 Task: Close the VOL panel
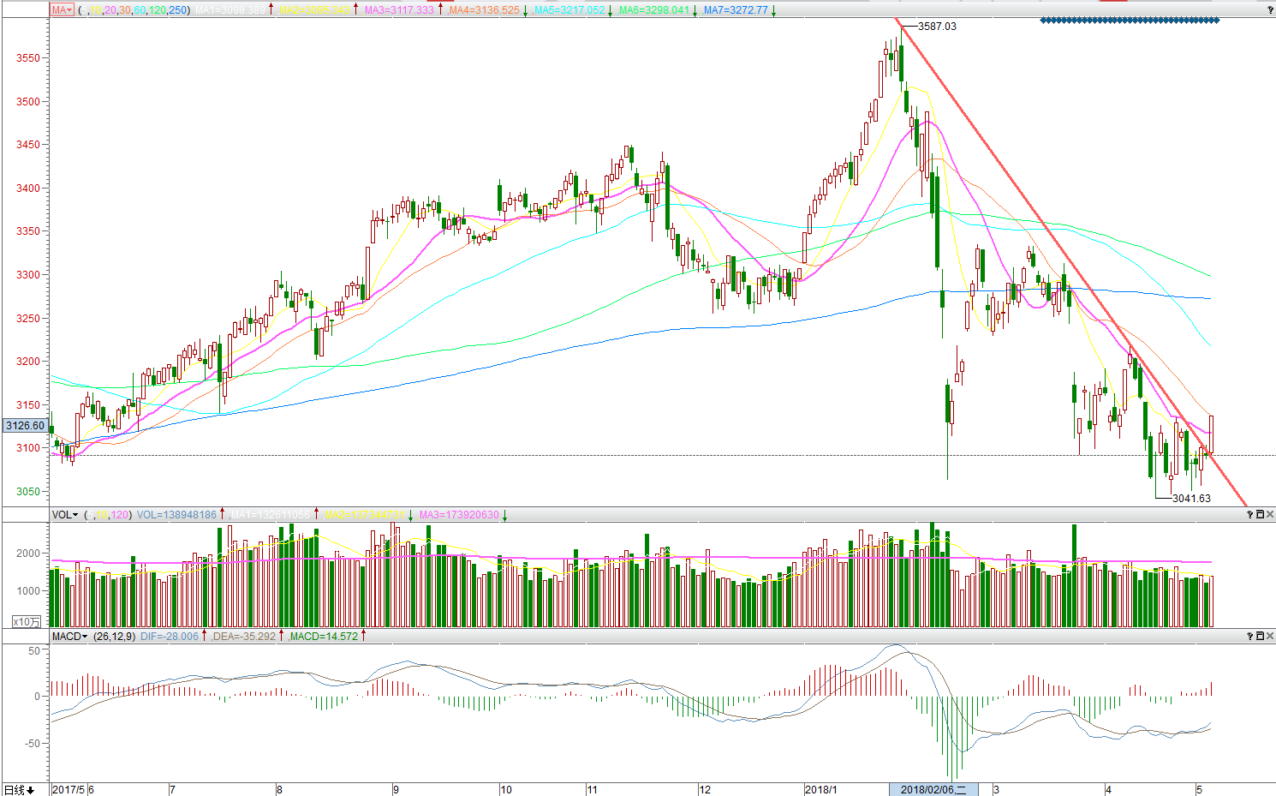pyautogui.click(x=1270, y=515)
